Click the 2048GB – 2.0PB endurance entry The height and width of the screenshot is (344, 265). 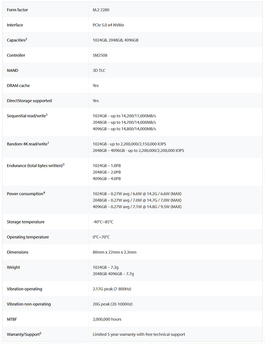pos(107,172)
